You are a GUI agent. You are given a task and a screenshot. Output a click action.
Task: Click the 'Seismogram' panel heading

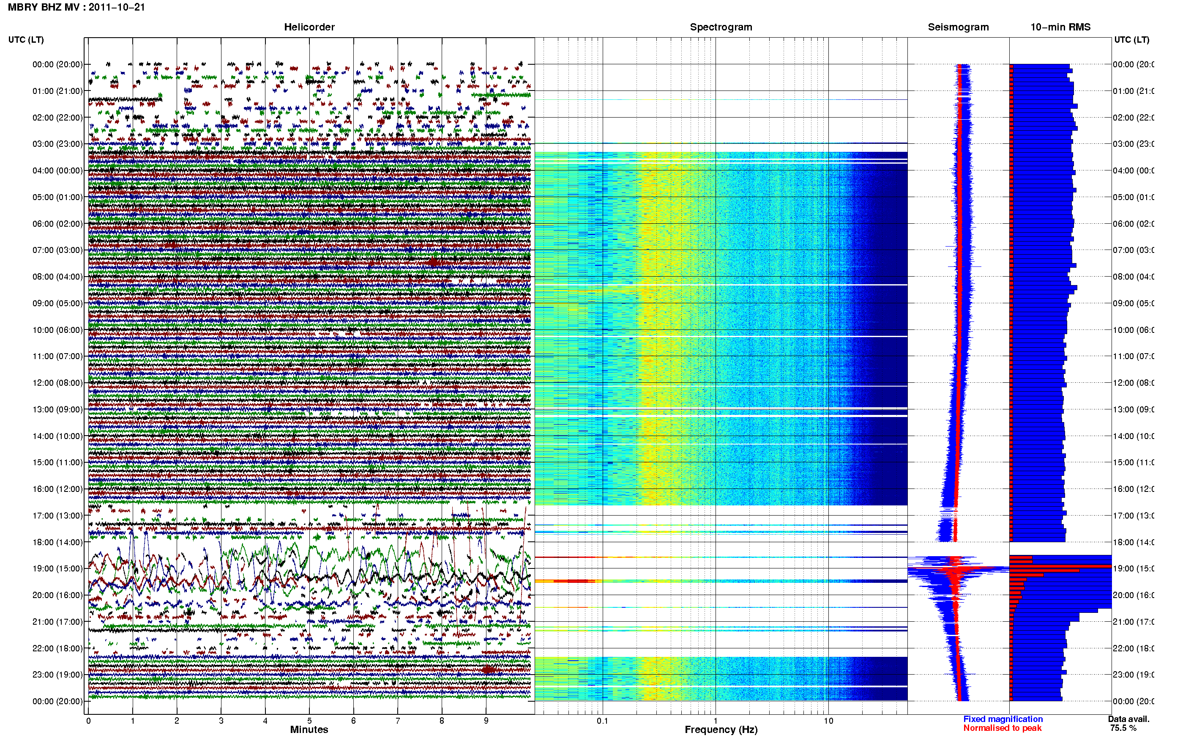(958, 27)
